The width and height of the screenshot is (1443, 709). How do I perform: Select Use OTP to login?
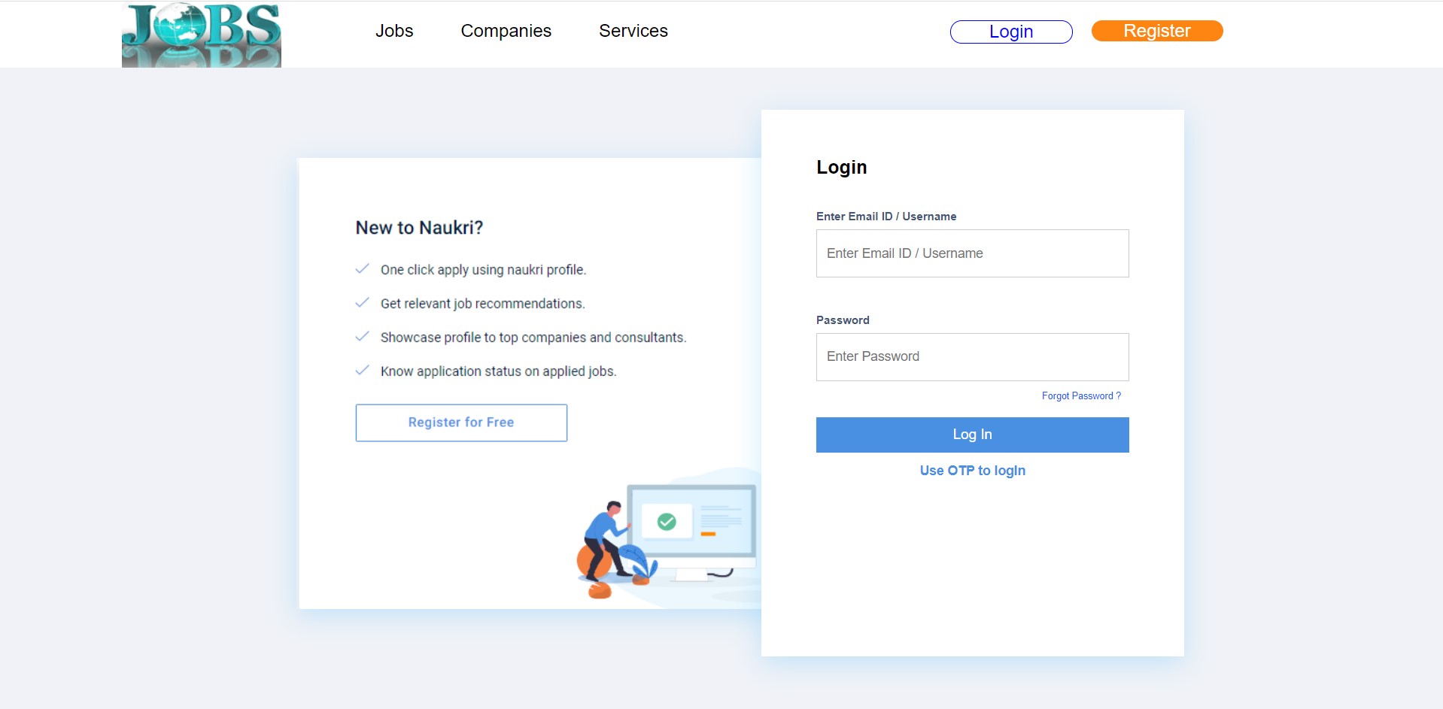tap(972, 470)
